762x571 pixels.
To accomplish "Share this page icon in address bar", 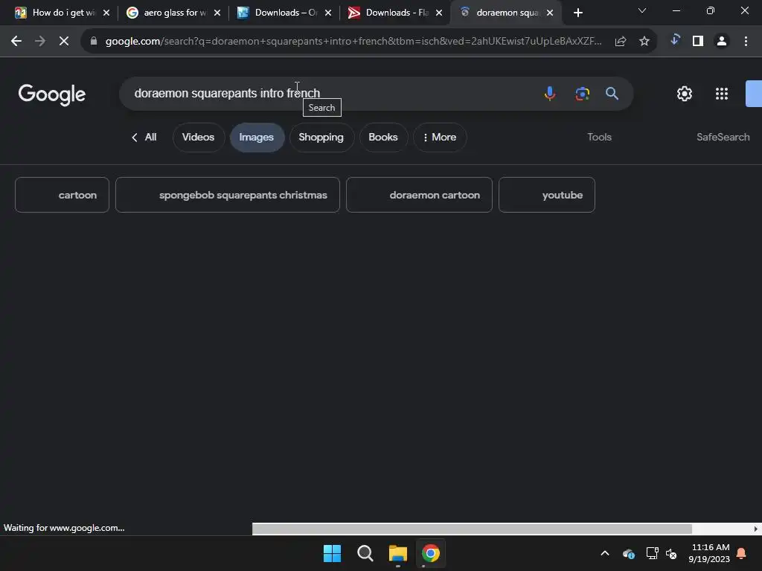I will point(620,42).
